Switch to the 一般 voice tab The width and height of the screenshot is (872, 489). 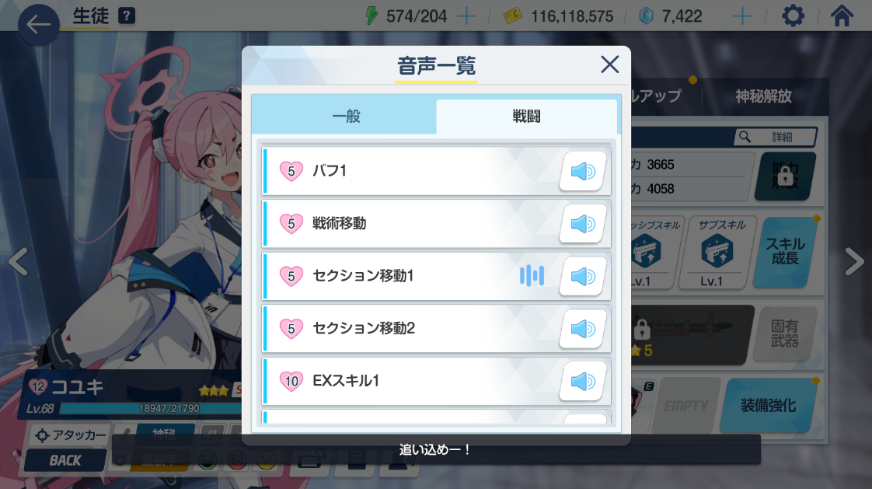coord(345,117)
